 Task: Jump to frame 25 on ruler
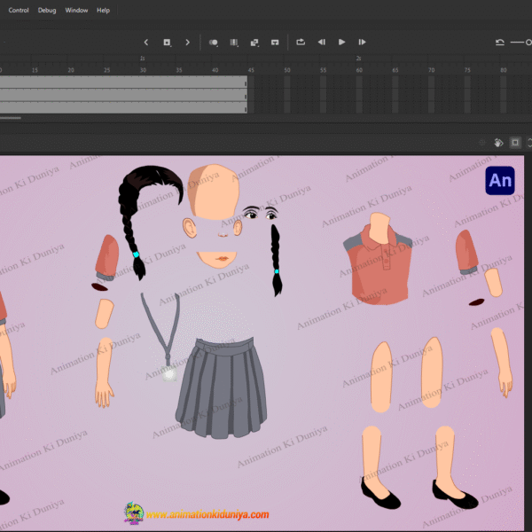107,70
